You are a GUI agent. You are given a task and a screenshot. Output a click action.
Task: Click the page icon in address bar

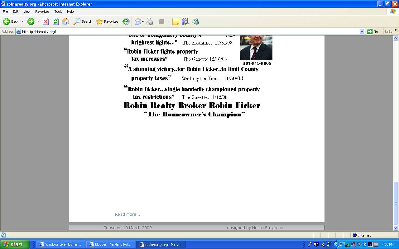(x=18, y=31)
